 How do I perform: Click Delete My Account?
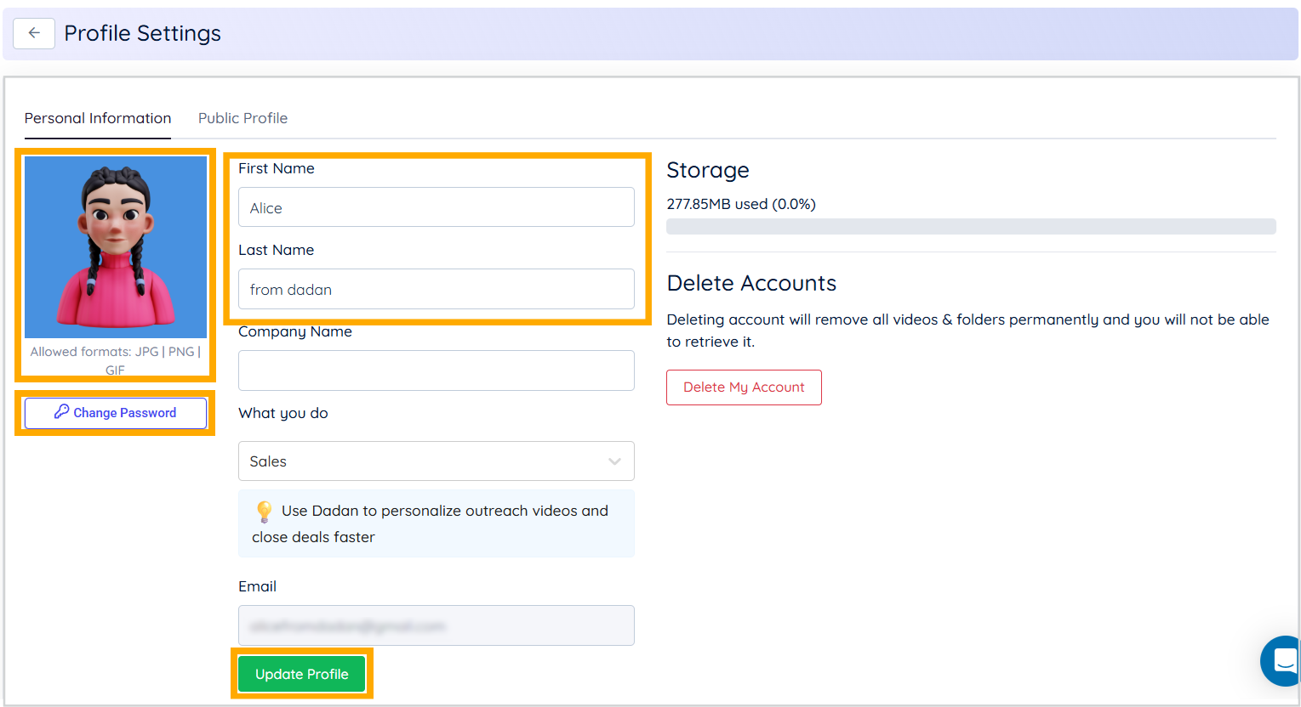[x=743, y=387]
